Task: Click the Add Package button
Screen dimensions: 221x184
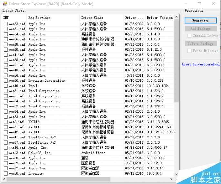Action: 200,28
